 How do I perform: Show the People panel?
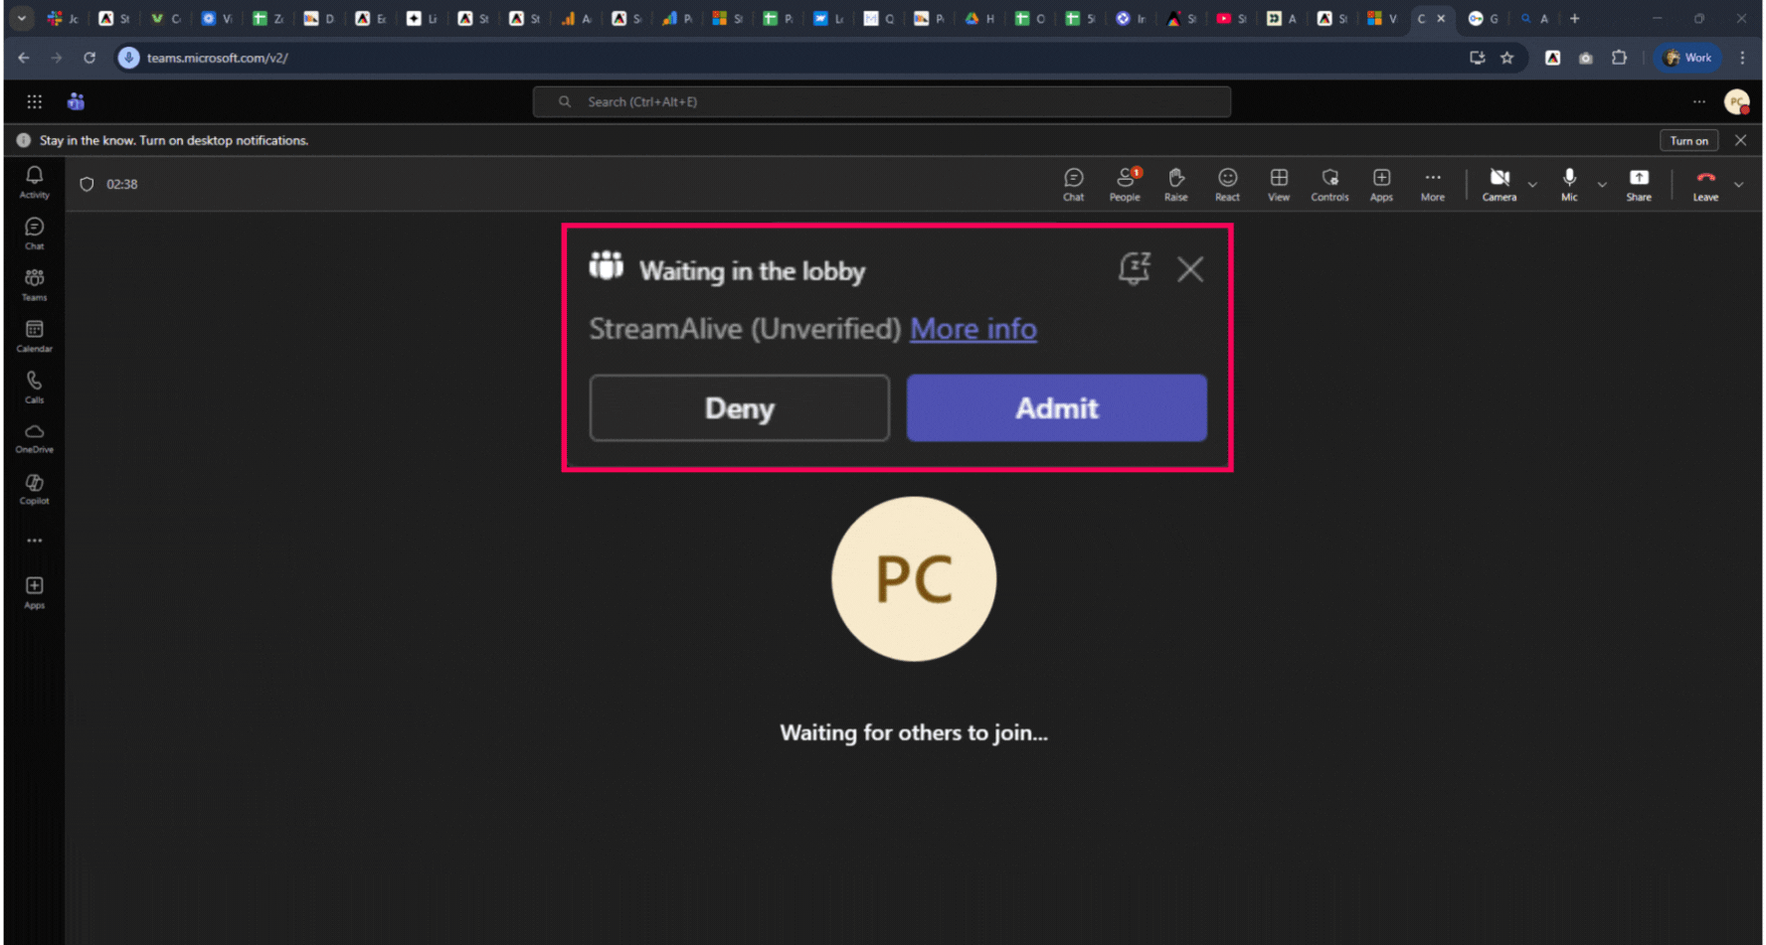point(1125,184)
